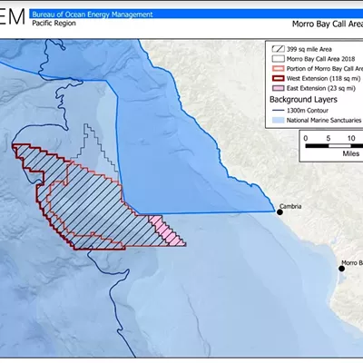Click the hatched 399 sq mile legend symbol
The width and height of the screenshot is (363, 363).
tap(278, 49)
